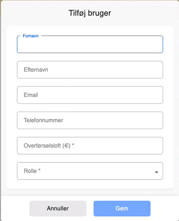Click the Telefonnummer placeholder text
Screen dimensions: 179x221
(43, 120)
